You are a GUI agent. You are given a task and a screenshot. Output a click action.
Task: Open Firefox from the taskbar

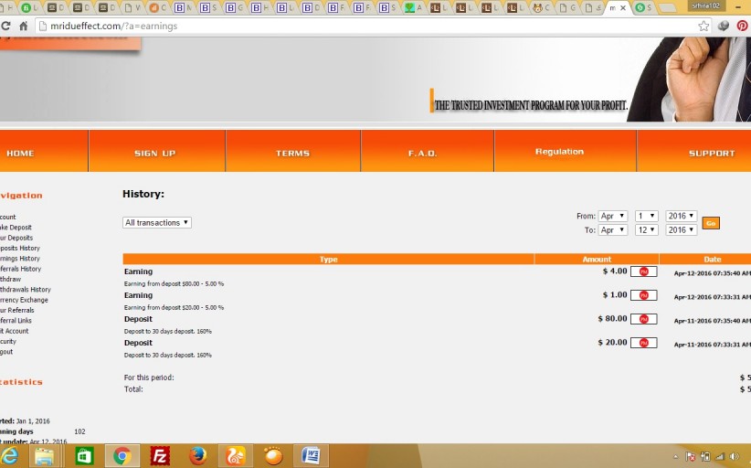198,455
